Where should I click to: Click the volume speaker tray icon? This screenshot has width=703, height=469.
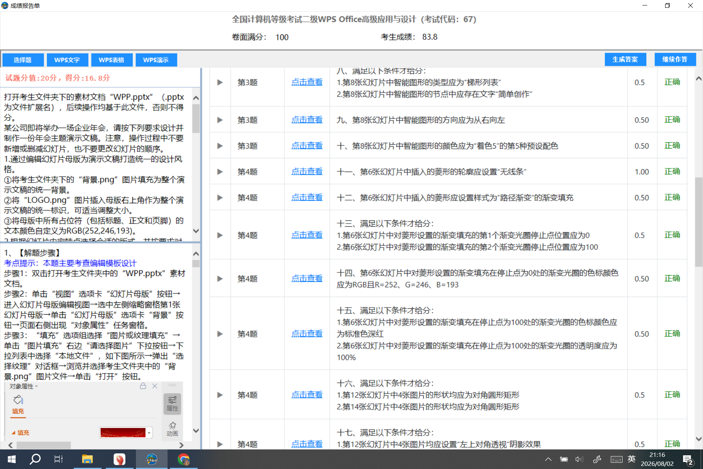tap(579, 459)
